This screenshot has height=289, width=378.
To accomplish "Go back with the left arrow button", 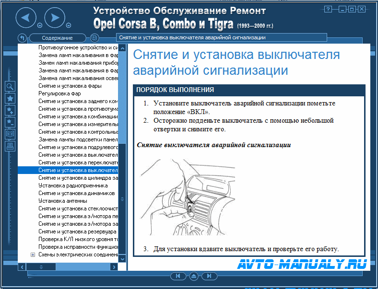I will pyautogui.click(x=26, y=18).
